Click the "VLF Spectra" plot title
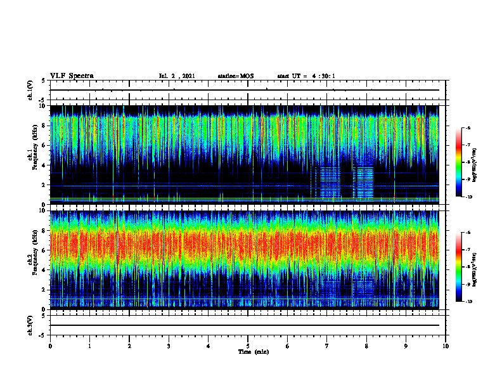 (x=72, y=76)
